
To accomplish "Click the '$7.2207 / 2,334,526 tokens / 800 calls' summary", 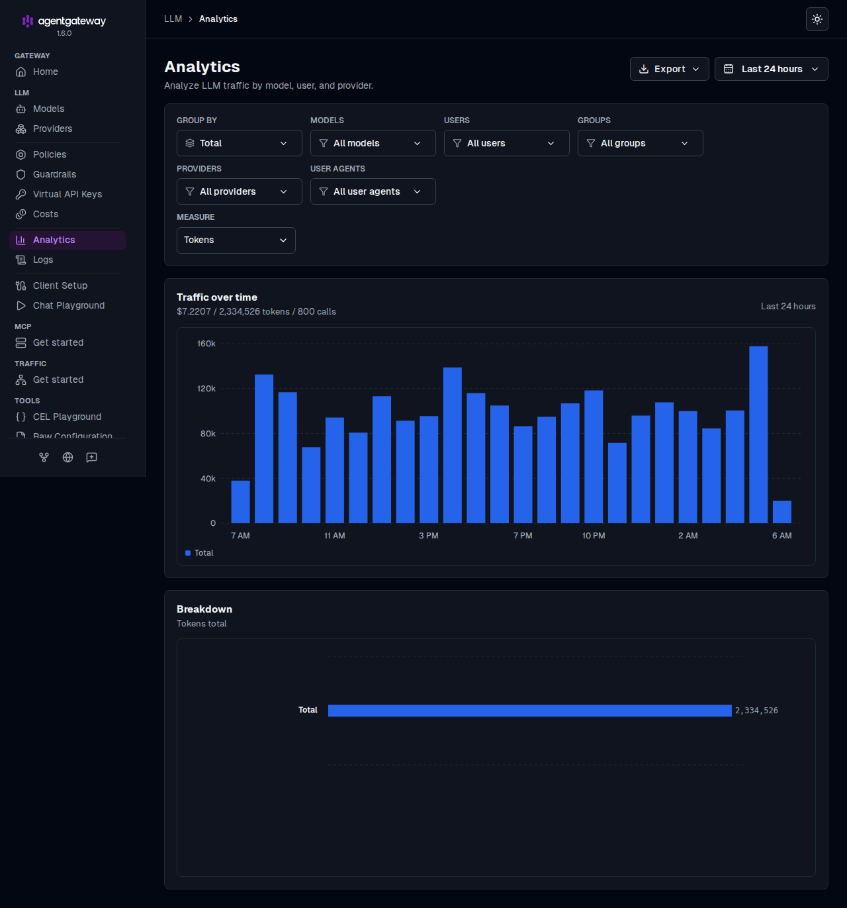I will pyautogui.click(x=256, y=311).
